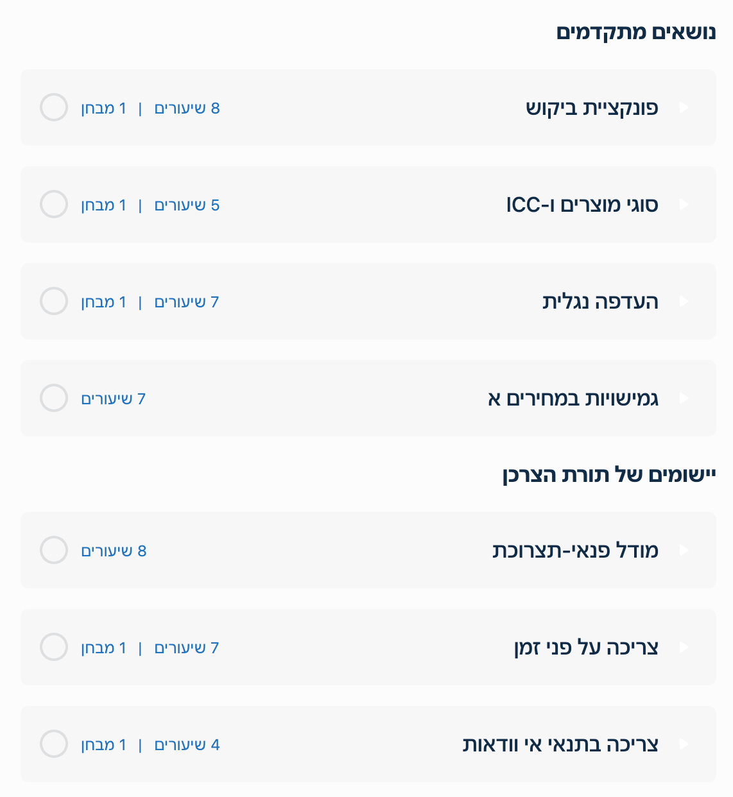The image size is (733, 797).
Task: Expand the מודל פנאי-תצרוכת arrow
Action: click(x=684, y=551)
